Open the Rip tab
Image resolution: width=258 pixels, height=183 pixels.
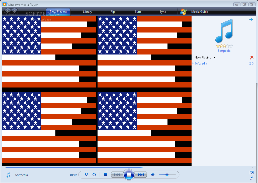point(113,12)
